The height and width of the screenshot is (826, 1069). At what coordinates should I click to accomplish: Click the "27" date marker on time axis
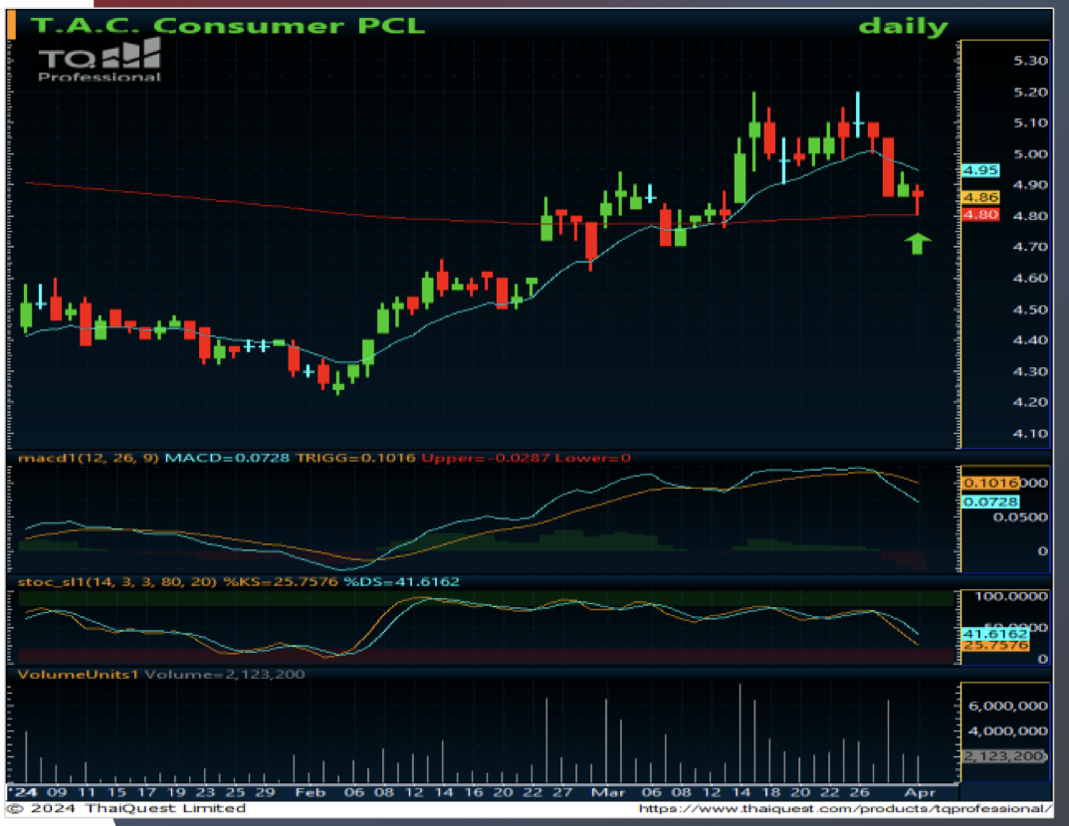coord(562,792)
